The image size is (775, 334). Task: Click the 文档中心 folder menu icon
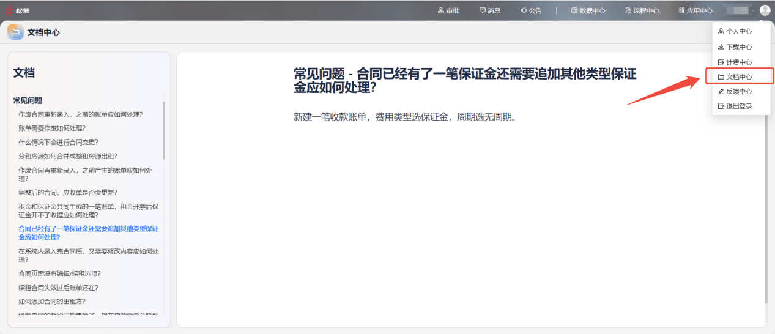click(x=721, y=77)
